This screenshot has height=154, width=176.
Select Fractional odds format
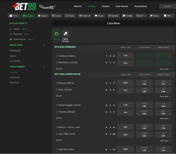point(14,78)
